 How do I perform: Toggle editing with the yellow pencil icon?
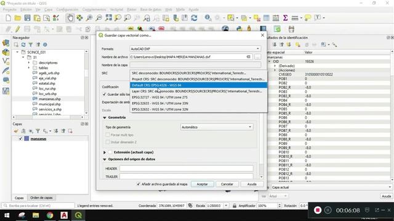18,29
